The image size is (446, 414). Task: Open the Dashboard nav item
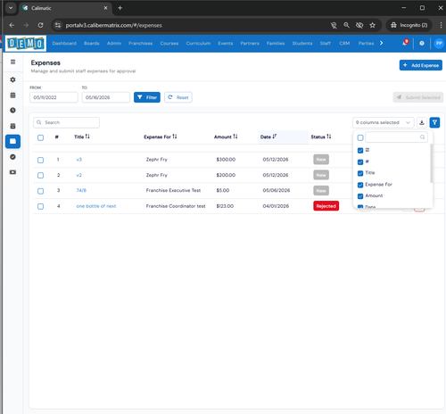click(x=64, y=43)
